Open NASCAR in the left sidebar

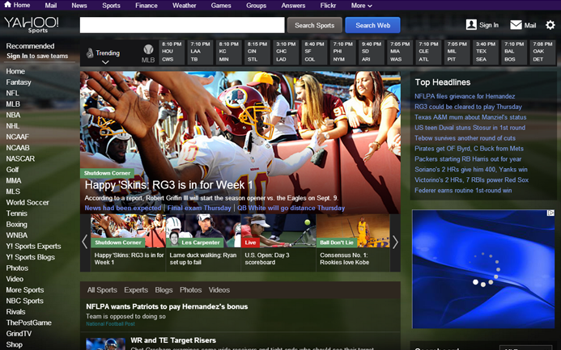[20, 158]
